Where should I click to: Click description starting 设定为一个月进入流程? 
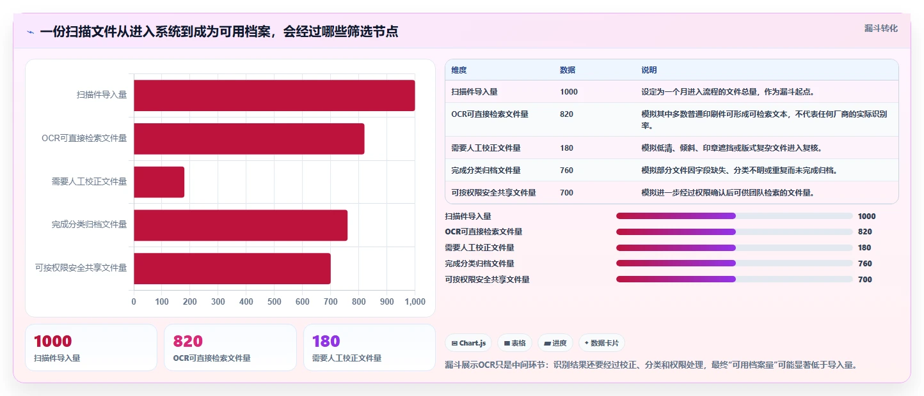pyautogui.click(x=728, y=92)
